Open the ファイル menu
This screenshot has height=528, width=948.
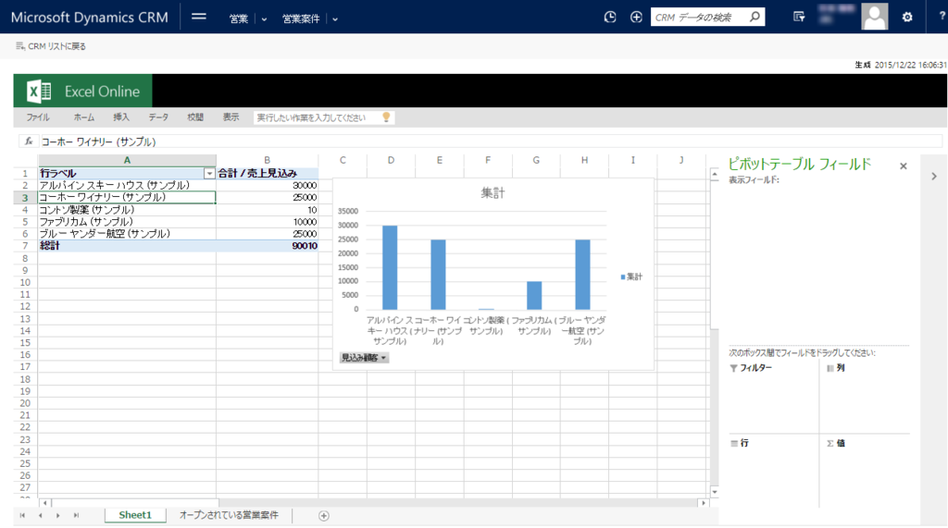pos(37,117)
